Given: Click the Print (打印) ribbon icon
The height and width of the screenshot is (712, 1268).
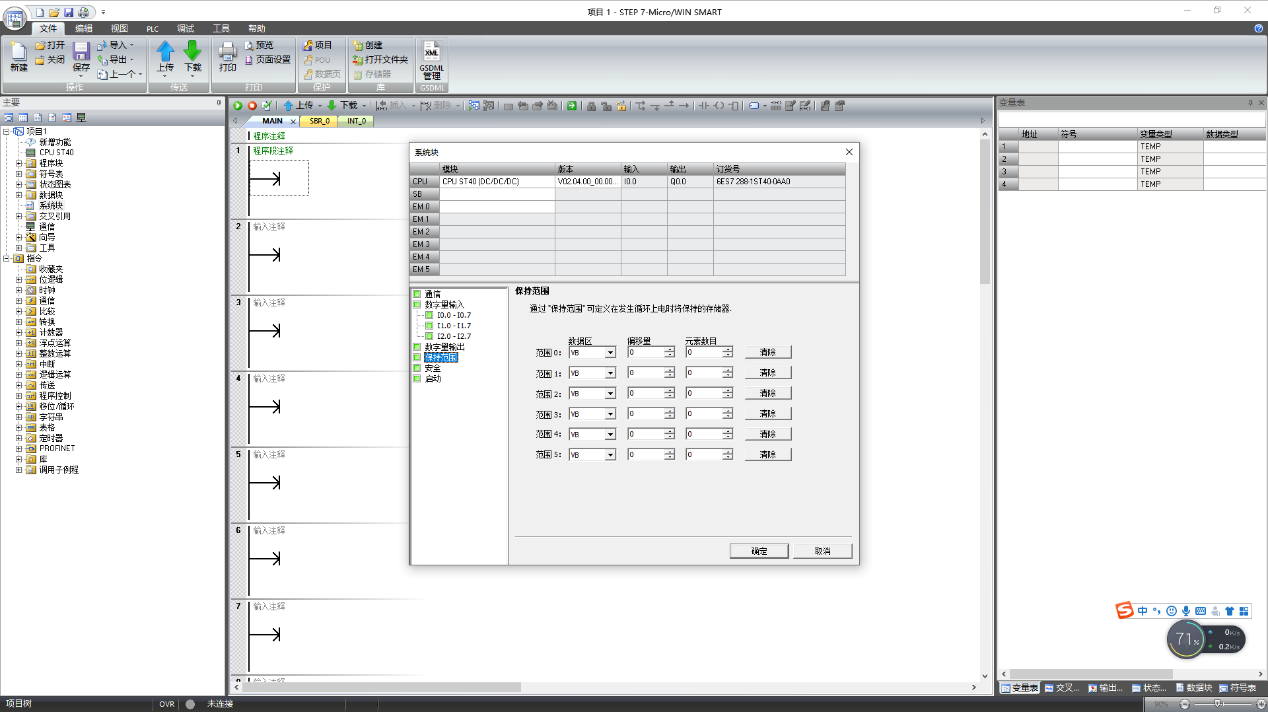Looking at the screenshot, I should click(x=227, y=56).
